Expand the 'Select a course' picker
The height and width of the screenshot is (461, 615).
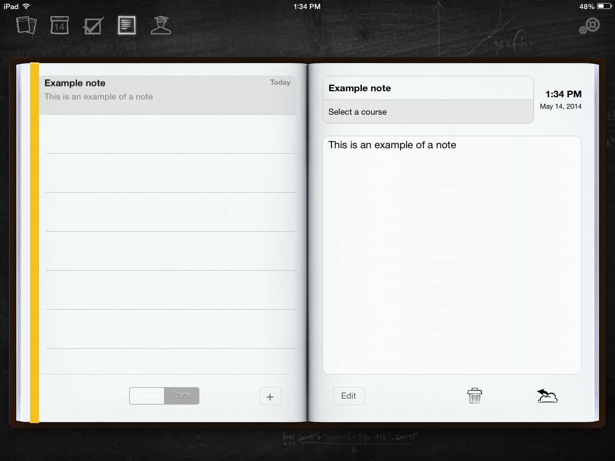tap(428, 112)
